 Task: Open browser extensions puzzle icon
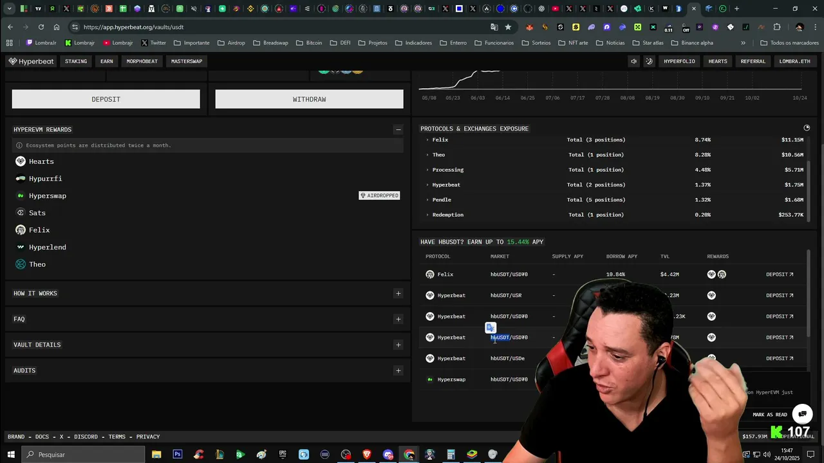[x=777, y=27]
